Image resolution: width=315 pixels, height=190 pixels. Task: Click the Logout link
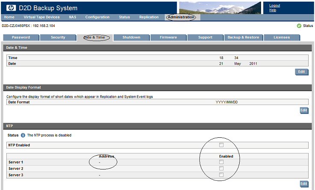[x=275, y=6]
